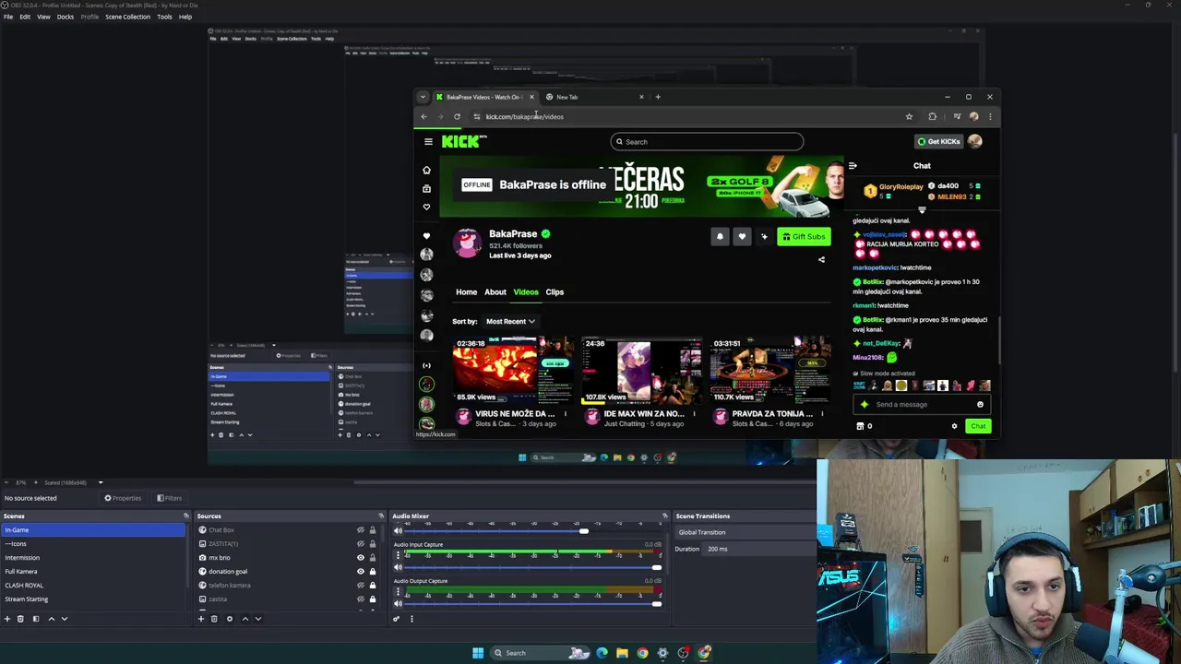Open Google Chrome from the taskbar
This screenshot has height=664, width=1181.
click(642, 653)
